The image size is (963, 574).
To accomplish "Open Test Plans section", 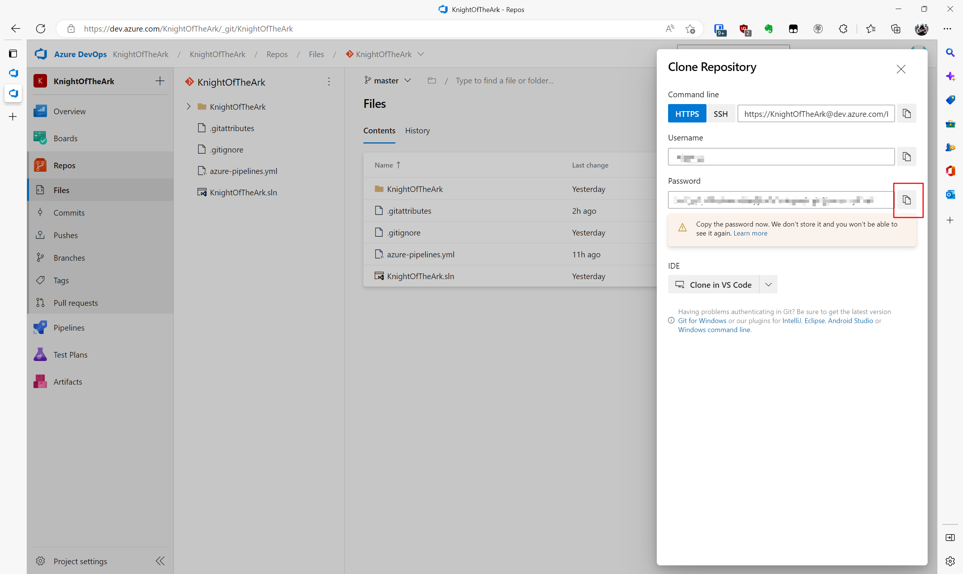I will 70,355.
